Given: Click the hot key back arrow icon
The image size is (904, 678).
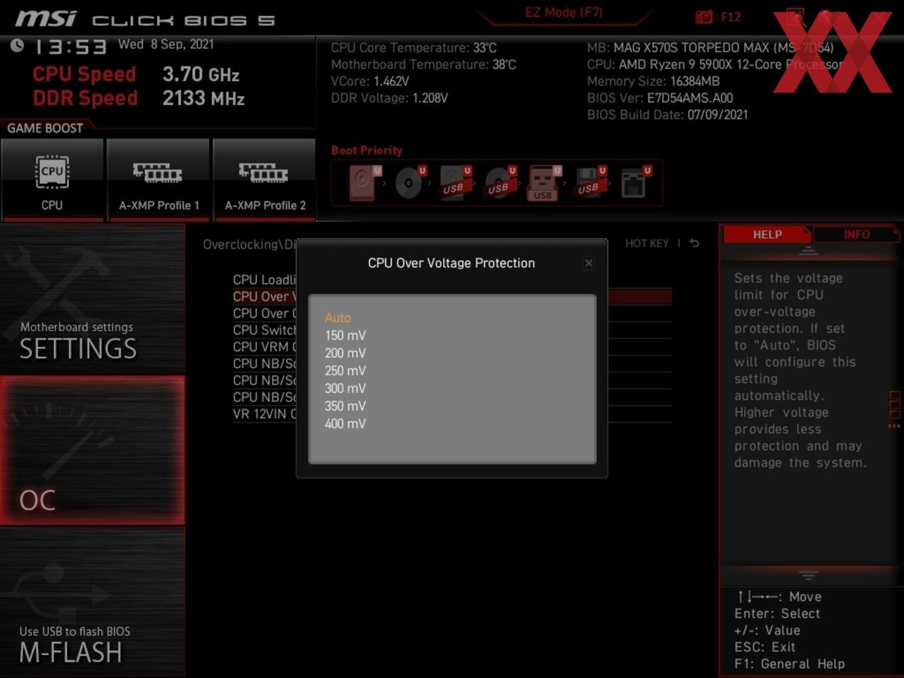Looking at the screenshot, I should coord(695,243).
